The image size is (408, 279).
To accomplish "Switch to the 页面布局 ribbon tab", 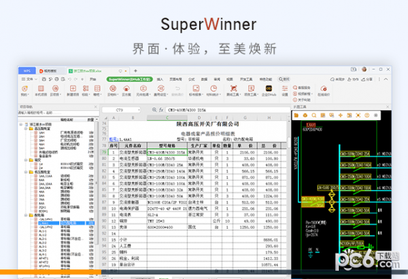I will 175,79.
